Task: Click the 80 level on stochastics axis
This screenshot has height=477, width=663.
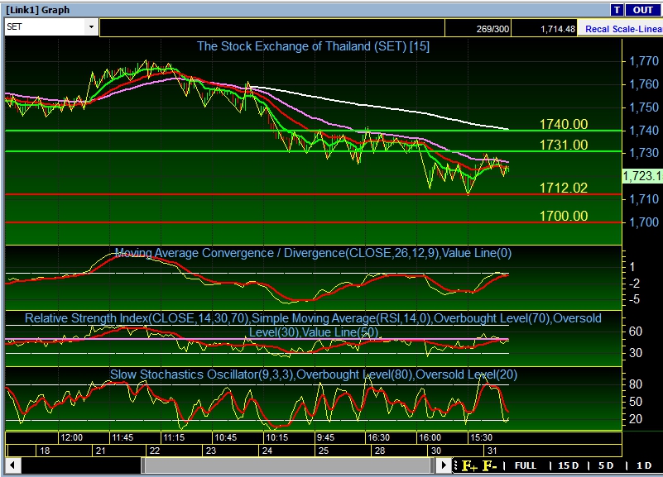Action: tap(636, 384)
